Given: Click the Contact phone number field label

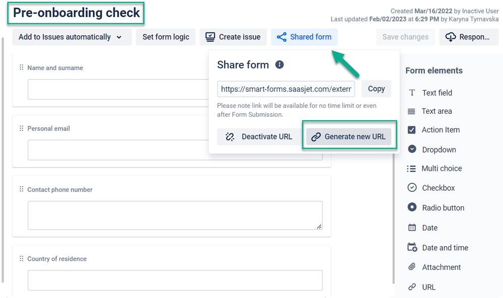Looking at the screenshot, I should click(x=59, y=190).
